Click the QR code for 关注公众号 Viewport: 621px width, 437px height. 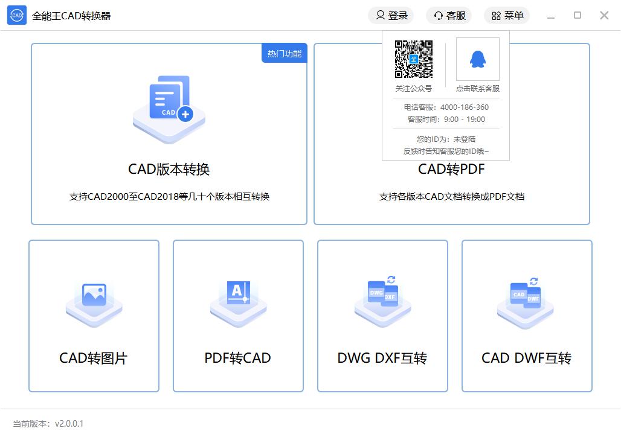click(414, 59)
